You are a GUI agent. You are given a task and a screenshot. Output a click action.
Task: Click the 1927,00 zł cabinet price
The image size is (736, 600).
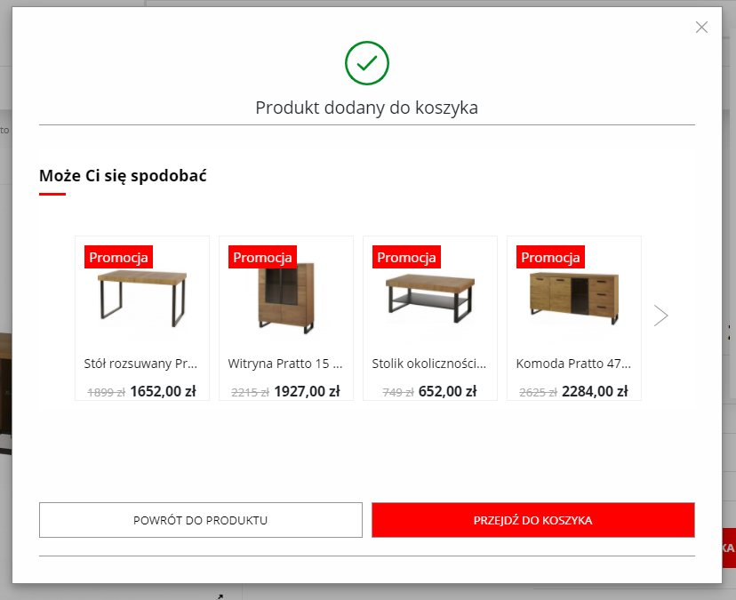308,390
